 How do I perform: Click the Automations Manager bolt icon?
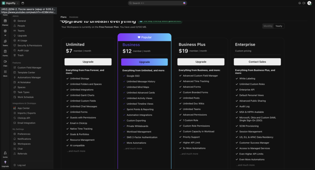[x=15, y=77]
